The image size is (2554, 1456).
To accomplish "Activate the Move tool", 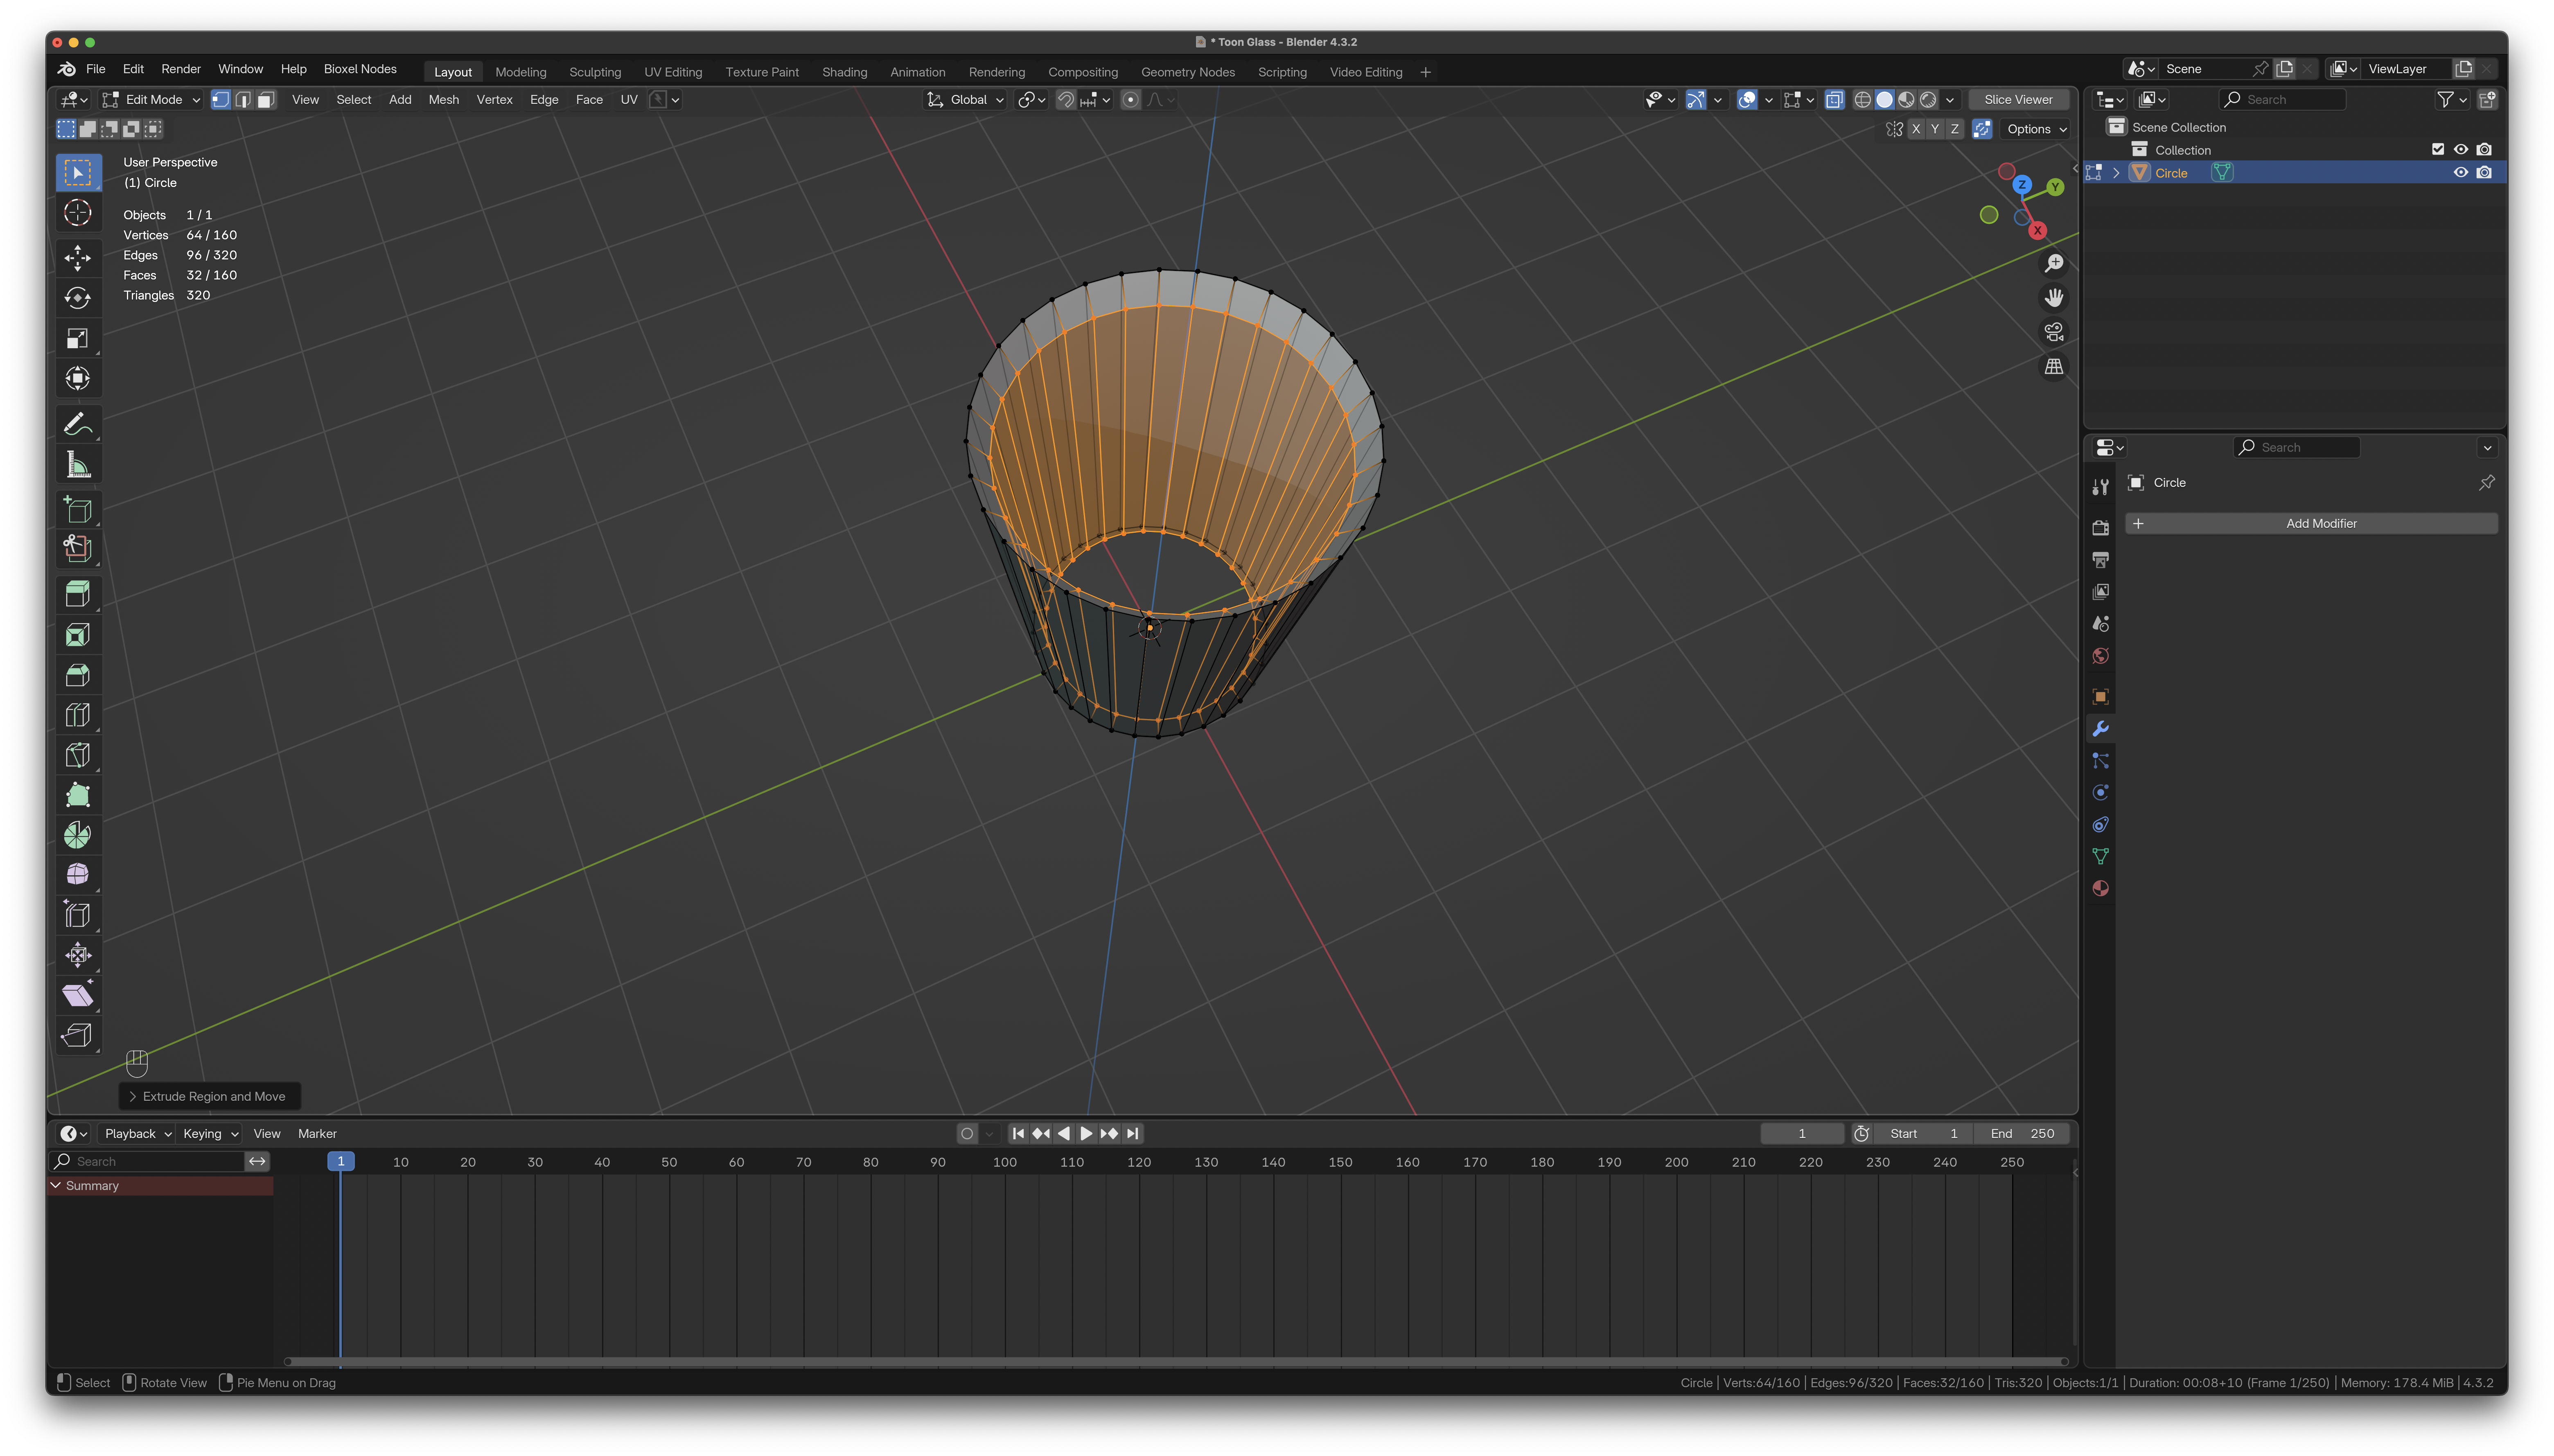I will point(78,258).
